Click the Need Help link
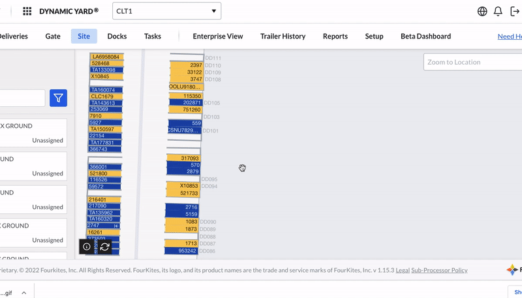522x298 pixels. click(x=510, y=37)
